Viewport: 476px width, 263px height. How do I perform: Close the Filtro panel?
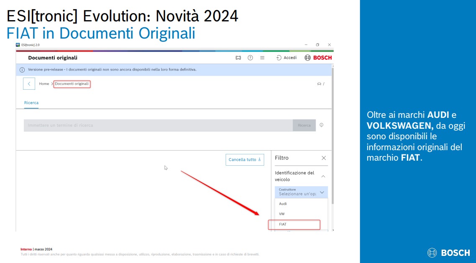(x=324, y=158)
